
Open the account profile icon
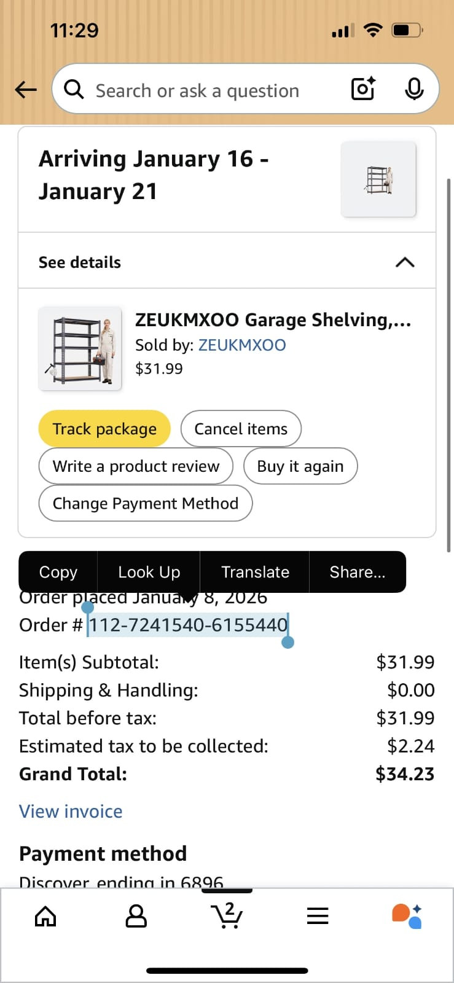tap(136, 916)
